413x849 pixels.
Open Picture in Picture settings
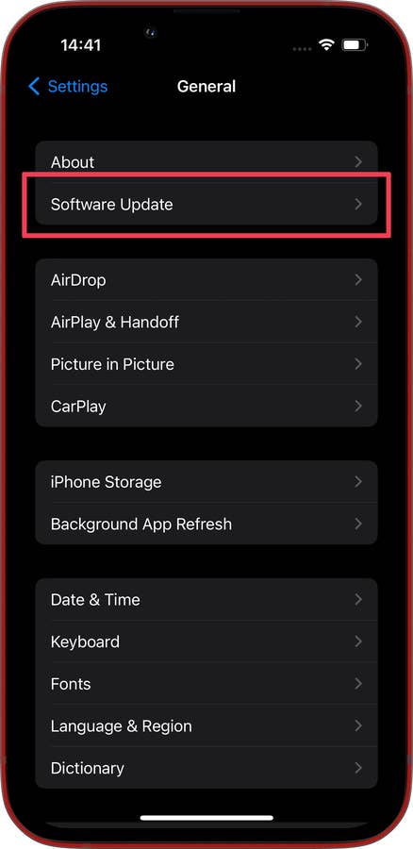click(x=206, y=364)
